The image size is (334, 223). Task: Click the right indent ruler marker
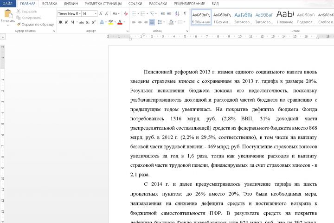pos(317,38)
